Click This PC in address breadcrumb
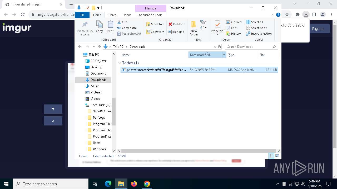 118,47
